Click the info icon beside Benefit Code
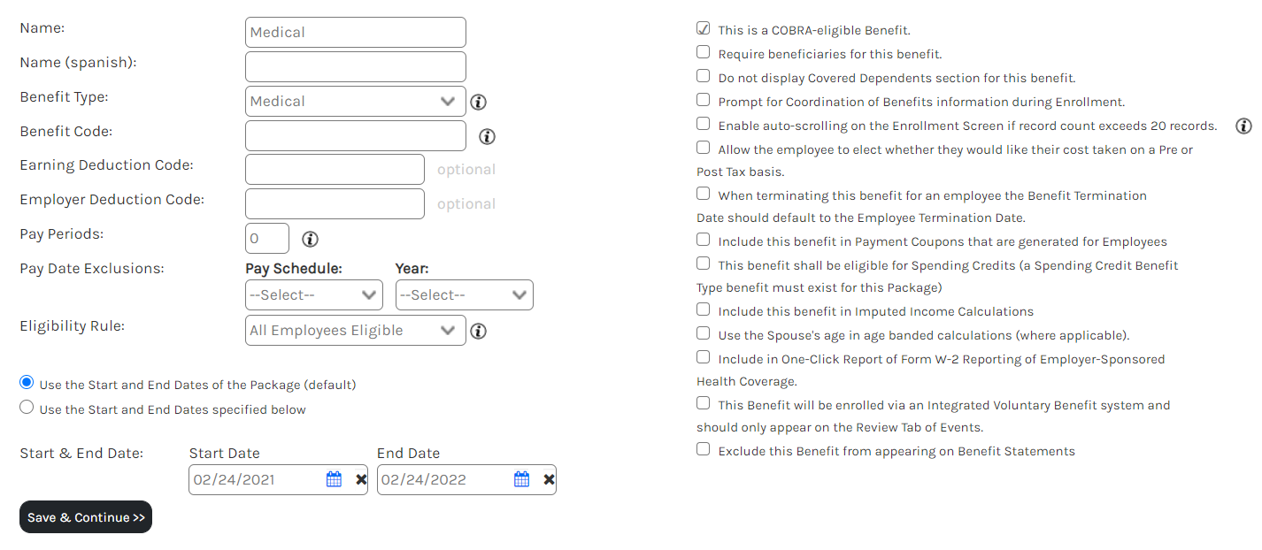 487,136
